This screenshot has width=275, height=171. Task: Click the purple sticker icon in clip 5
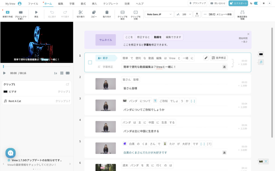(x=125, y=144)
